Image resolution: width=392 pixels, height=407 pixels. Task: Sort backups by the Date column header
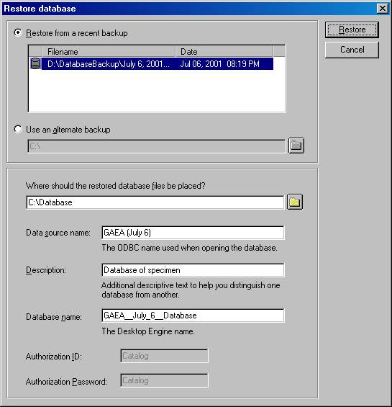pos(224,51)
